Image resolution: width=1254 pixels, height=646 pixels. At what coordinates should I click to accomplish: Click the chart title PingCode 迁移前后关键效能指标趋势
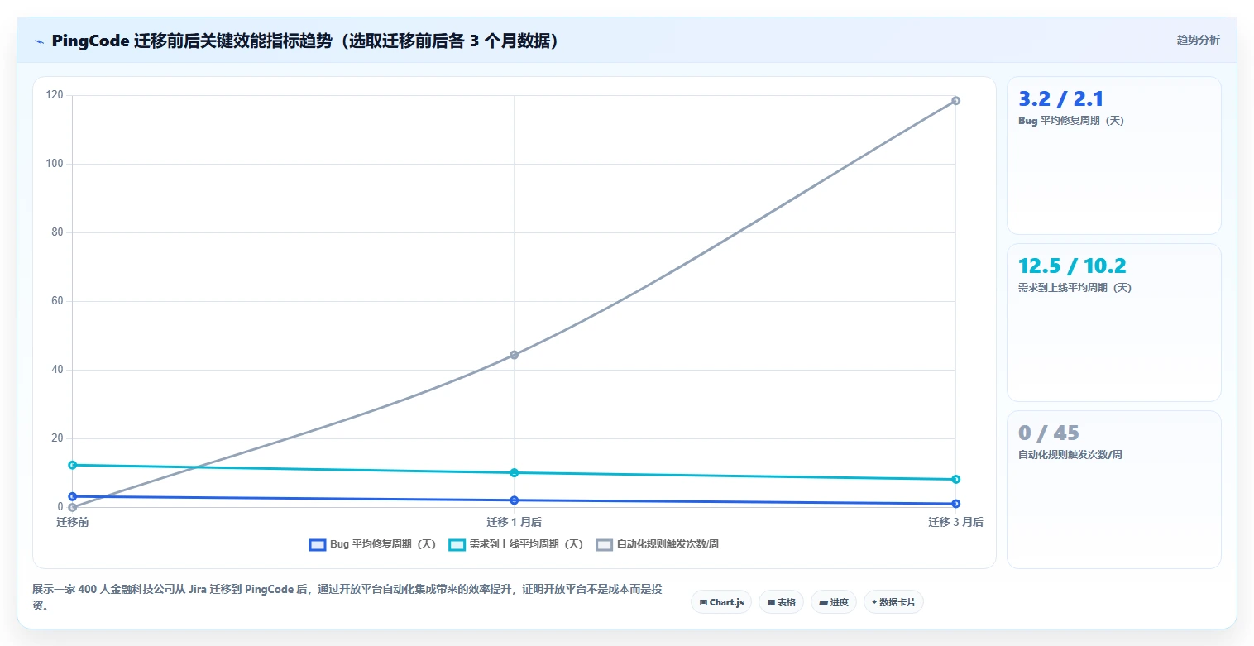coord(304,41)
